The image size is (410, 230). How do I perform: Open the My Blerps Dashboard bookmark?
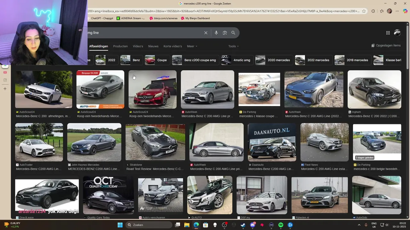click(195, 18)
